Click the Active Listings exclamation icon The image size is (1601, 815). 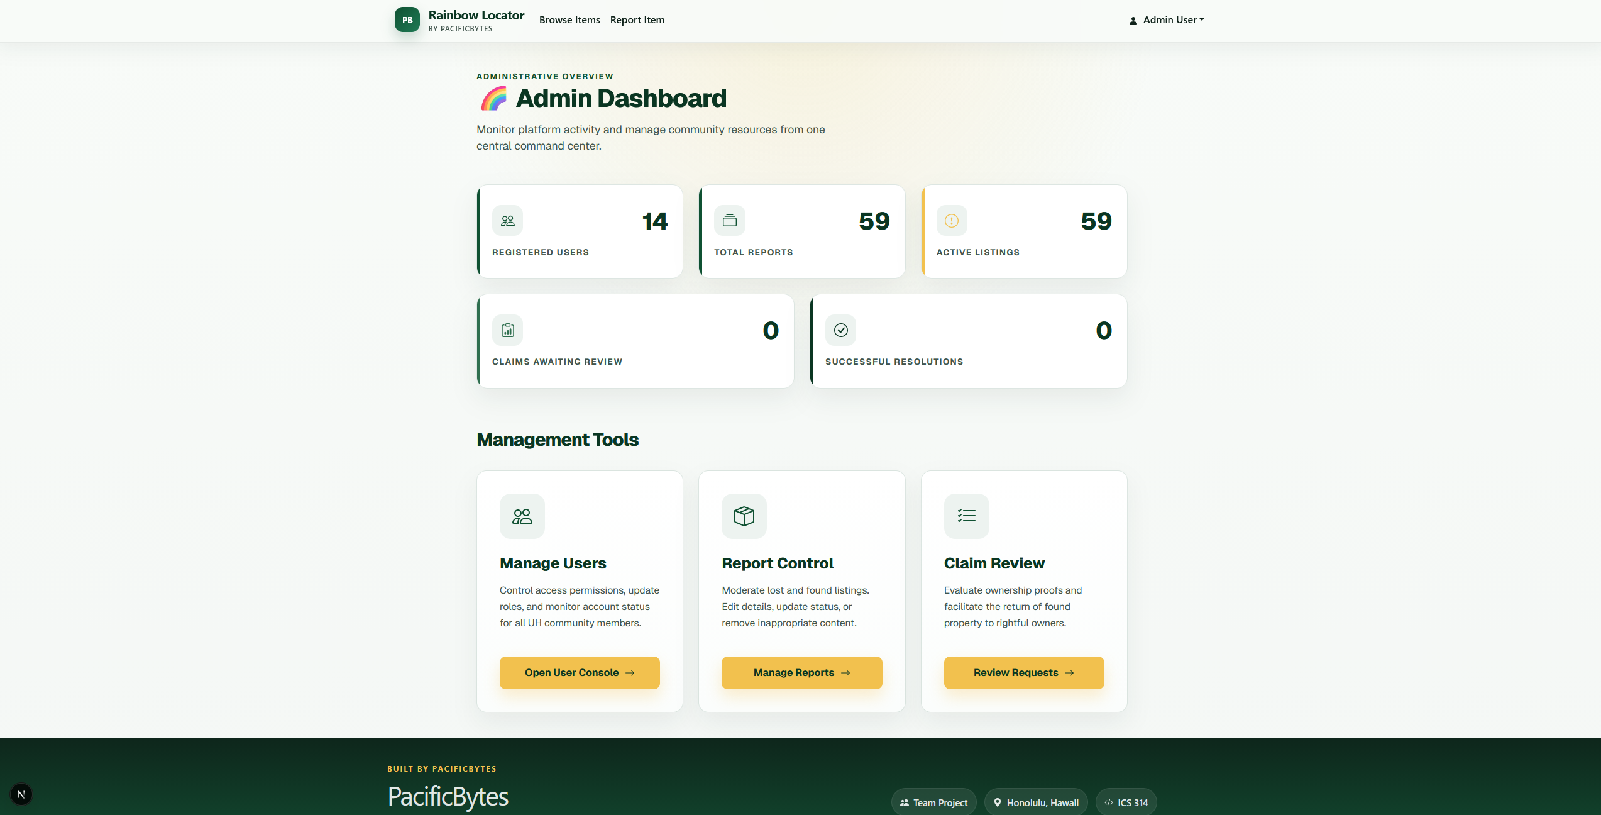pos(952,221)
